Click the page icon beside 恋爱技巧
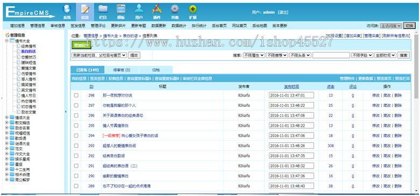 click(x=18, y=57)
